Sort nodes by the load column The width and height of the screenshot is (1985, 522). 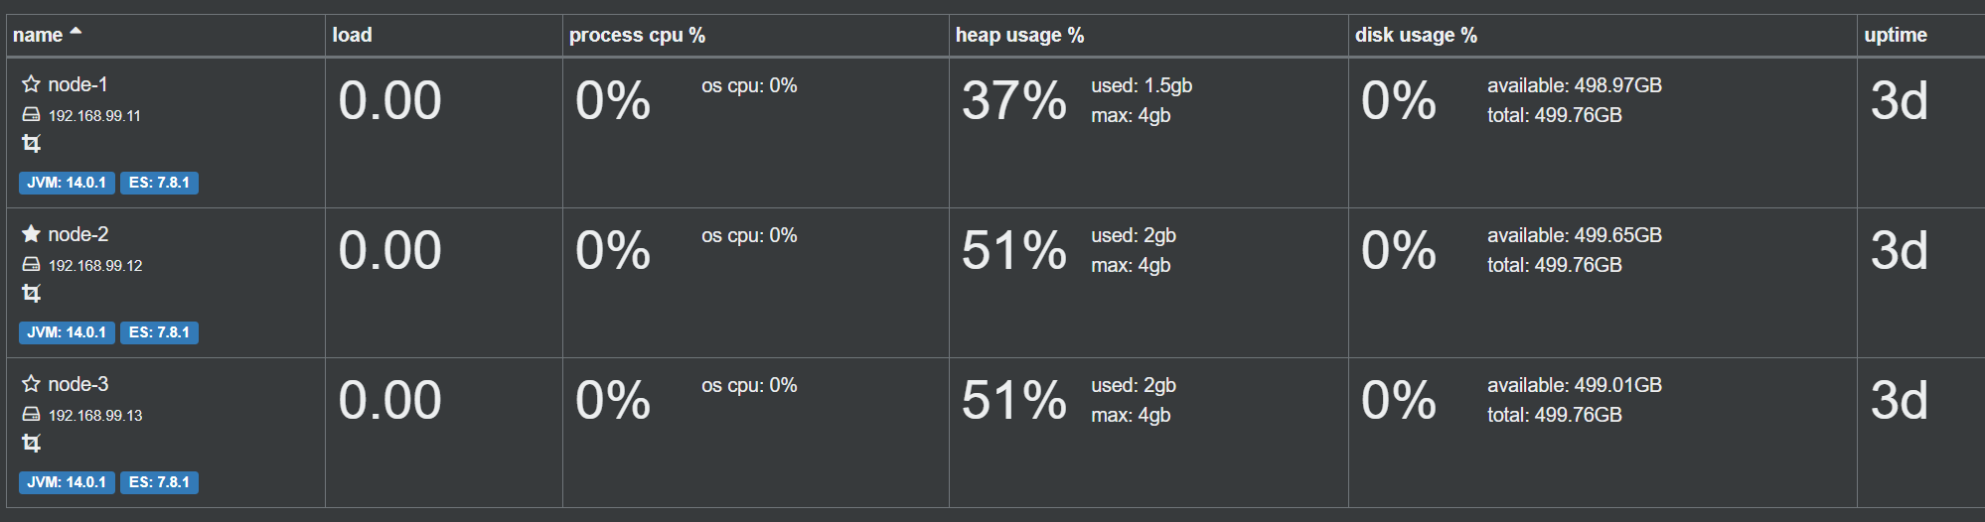pyautogui.click(x=352, y=35)
